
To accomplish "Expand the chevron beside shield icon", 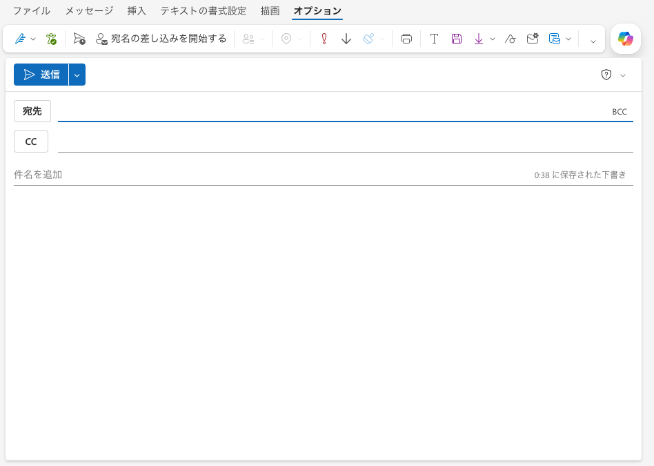I will pos(623,75).
